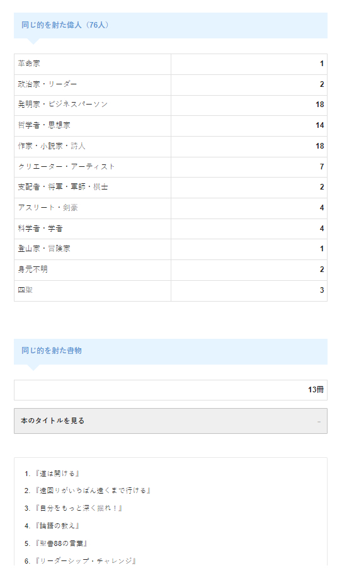Open 支配者・将軍・軍師・棋士 category

170,187
